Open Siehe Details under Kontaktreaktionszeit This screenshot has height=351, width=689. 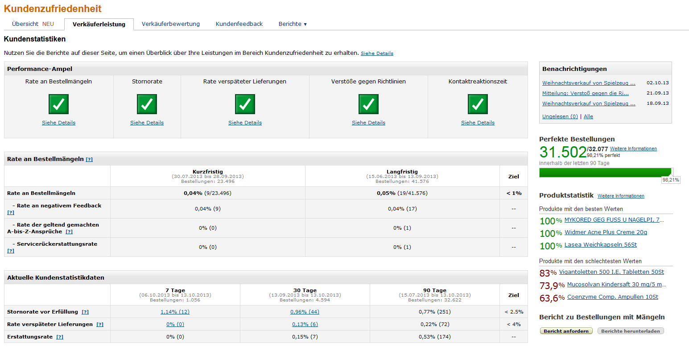[x=478, y=123]
